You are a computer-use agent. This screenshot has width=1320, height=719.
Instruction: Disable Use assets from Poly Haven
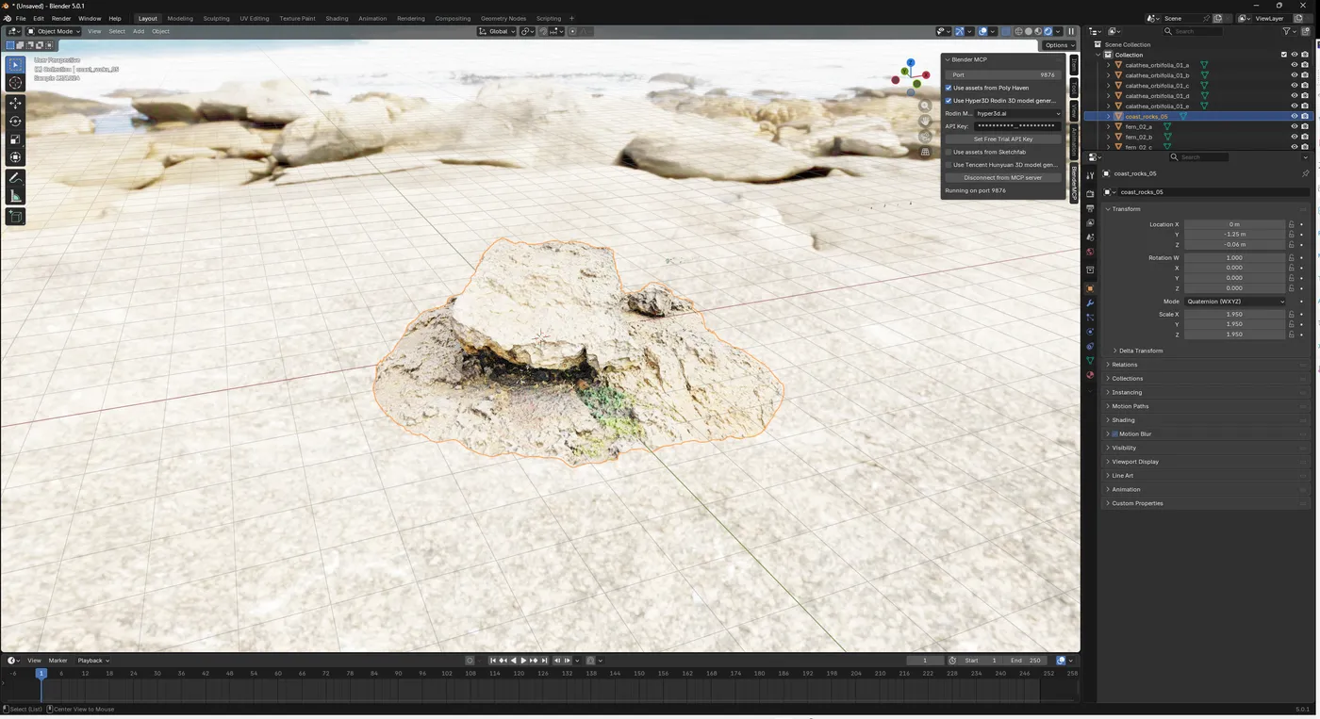(x=949, y=88)
